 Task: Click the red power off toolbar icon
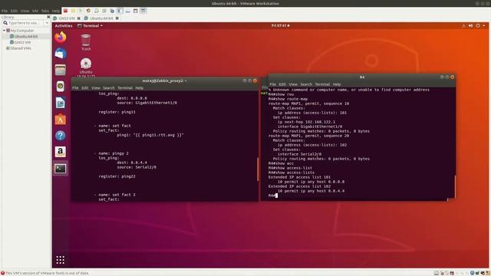click(65, 11)
